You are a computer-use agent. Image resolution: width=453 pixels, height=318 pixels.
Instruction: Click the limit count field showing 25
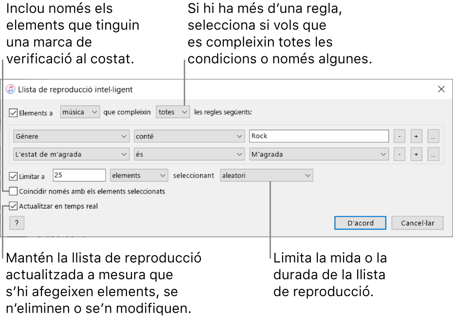[79, 176]
